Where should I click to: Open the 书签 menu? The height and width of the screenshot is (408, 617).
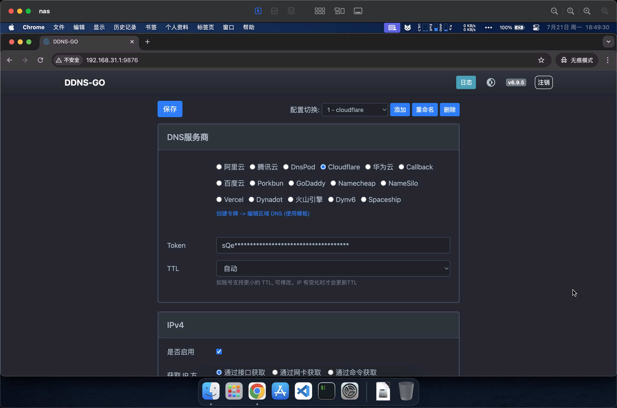[x=151, y=27]
